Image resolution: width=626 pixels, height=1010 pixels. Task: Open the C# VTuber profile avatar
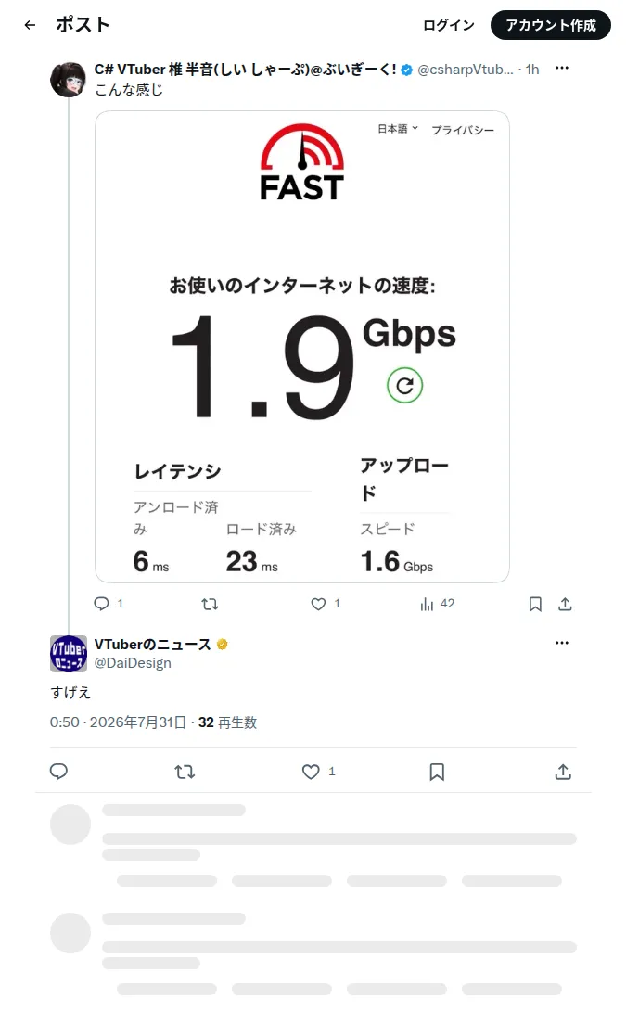69,79
